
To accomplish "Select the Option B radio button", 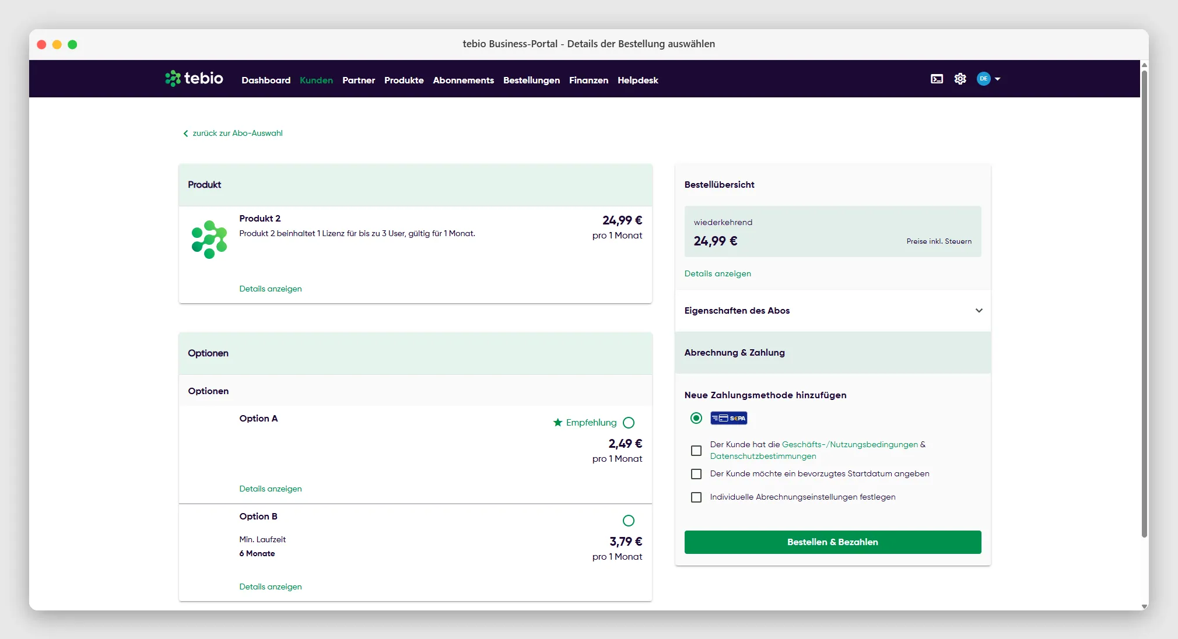I will 628,521.
